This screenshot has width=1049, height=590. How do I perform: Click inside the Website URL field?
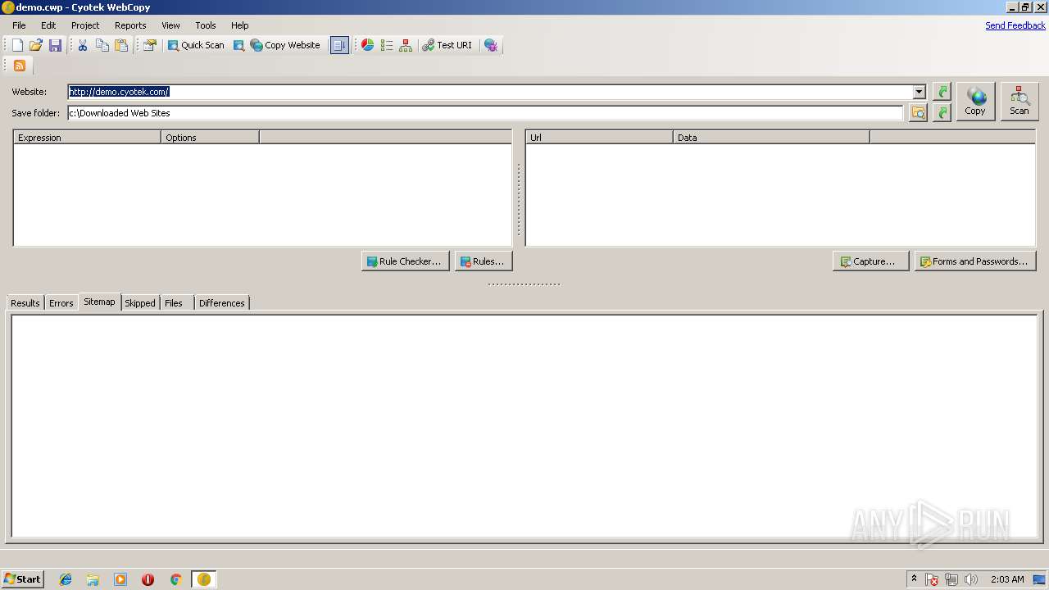click(x=490, y=92)
